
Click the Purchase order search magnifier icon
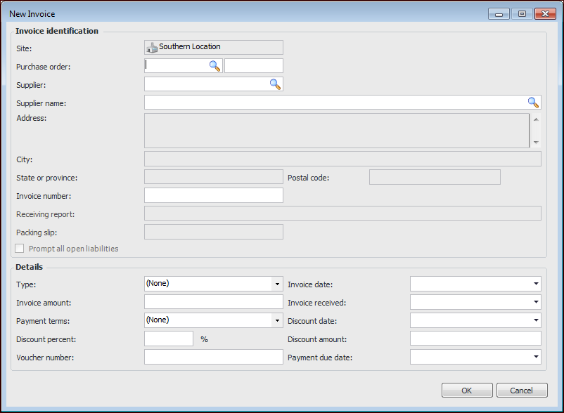pos(214,66)
